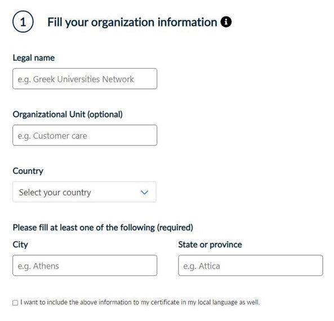
Task: Click the circled step 1 number badge
Action: click(23, 22)
